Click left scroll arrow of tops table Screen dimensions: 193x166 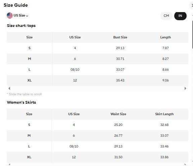click(x=9, y=88)
